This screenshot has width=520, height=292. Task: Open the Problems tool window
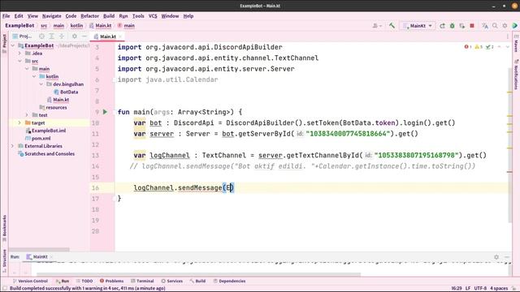click(x=111, y=281)
